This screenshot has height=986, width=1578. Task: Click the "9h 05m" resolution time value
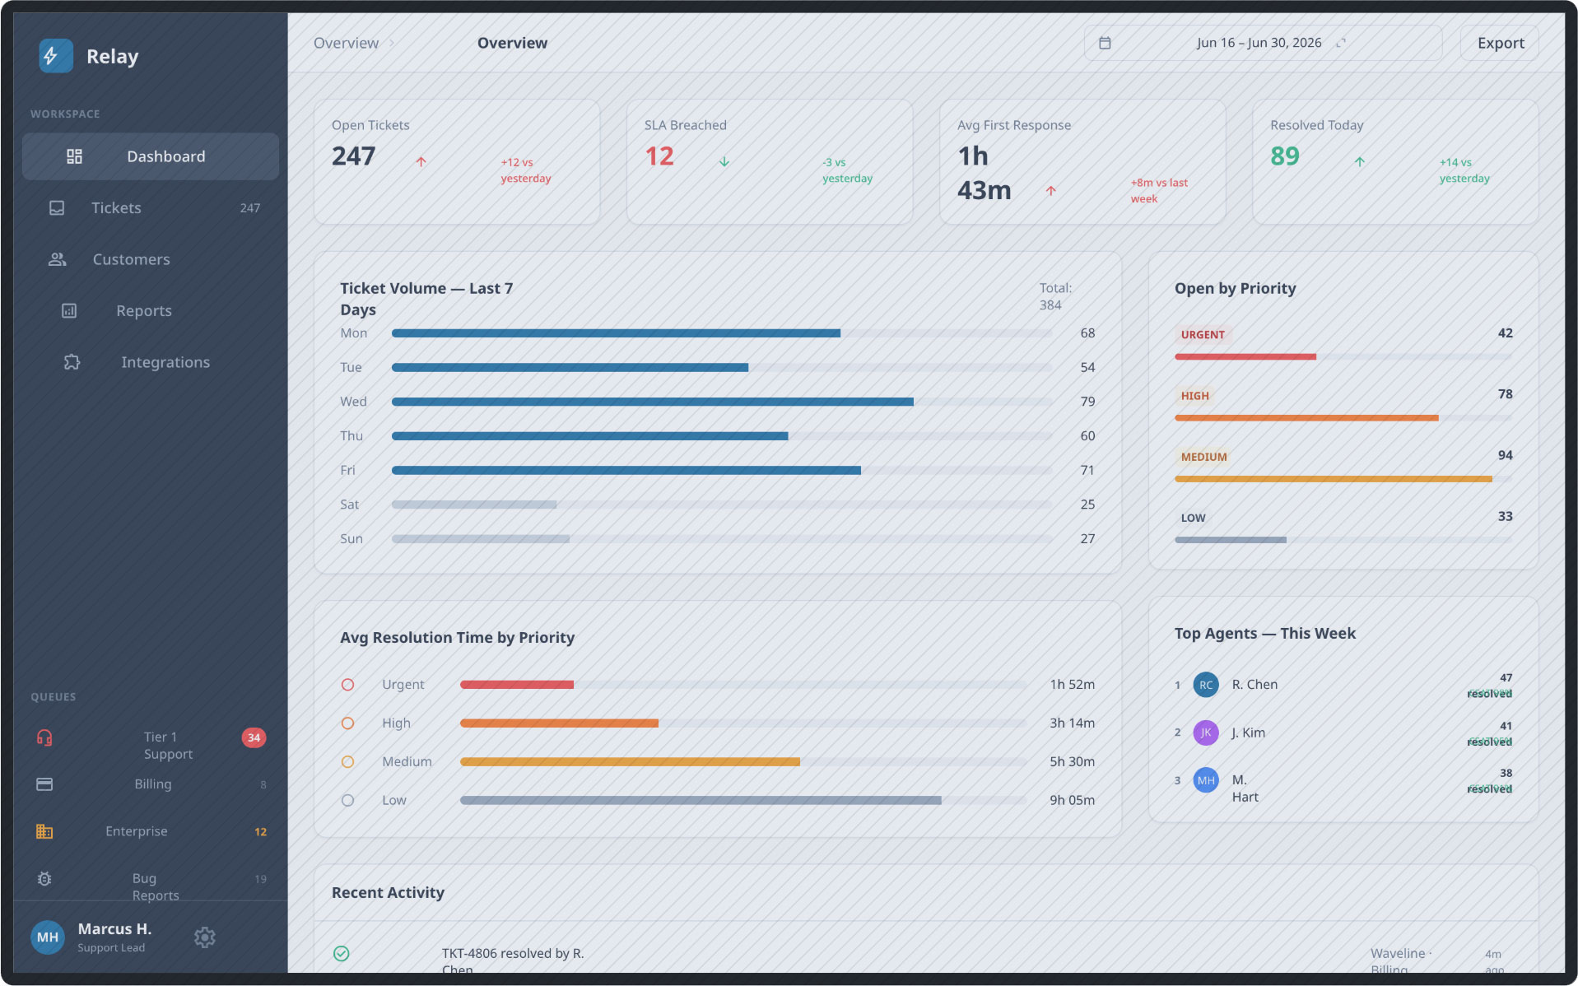click(1072, 800)
